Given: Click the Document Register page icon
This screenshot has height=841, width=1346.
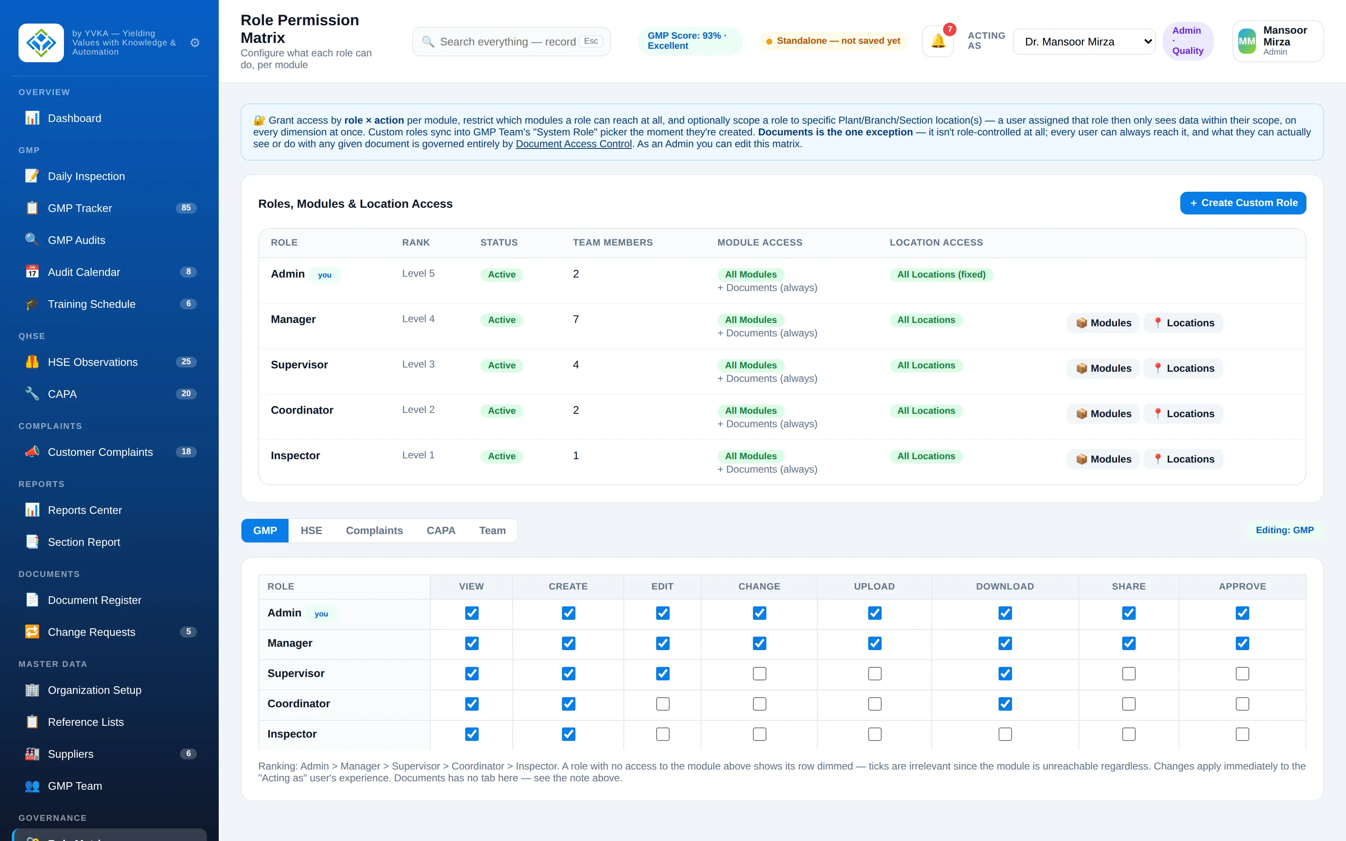Looking at the screenshot, I should tap(32, 600).
